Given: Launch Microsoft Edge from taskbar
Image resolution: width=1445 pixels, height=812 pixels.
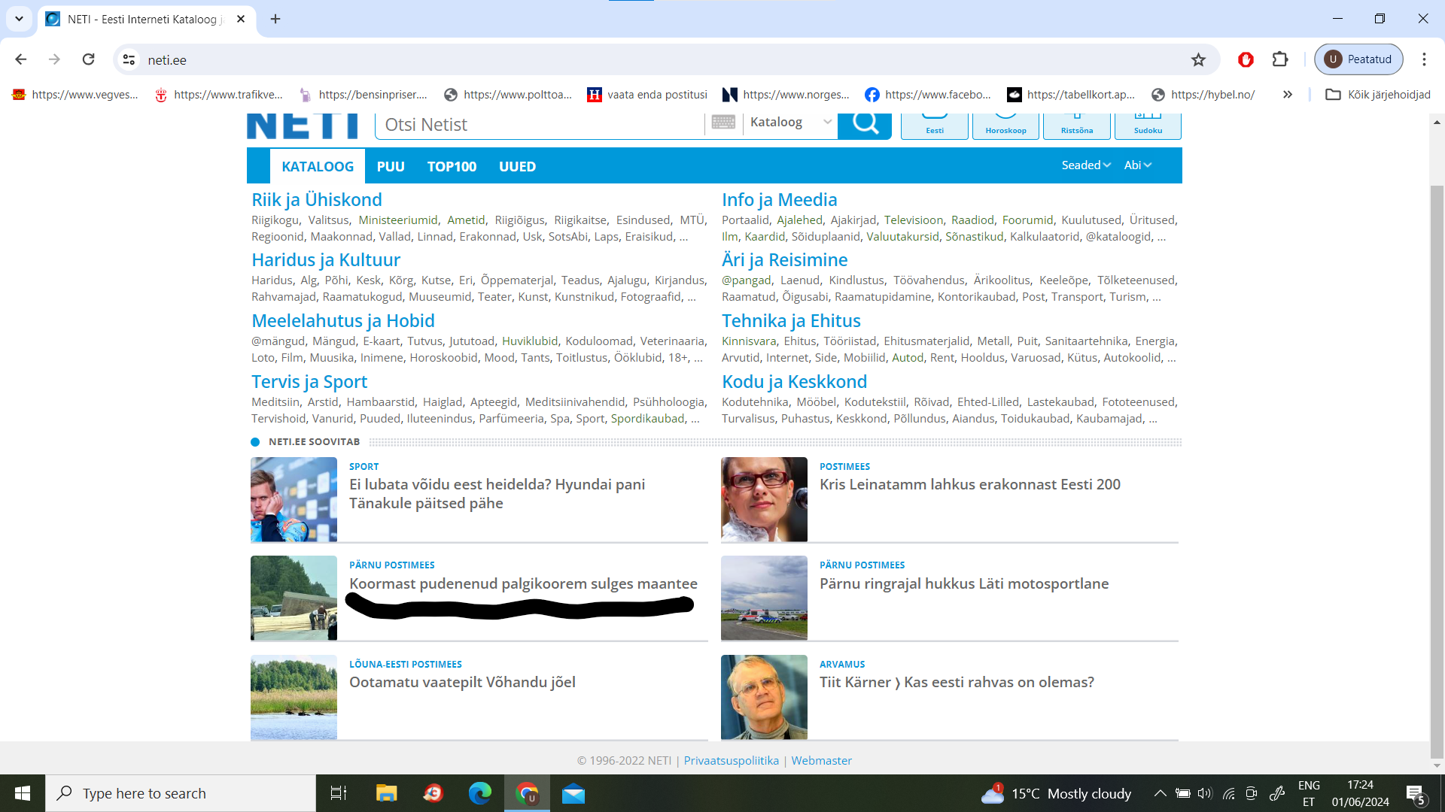Looking at the screenshot, I should click(479, 793).
